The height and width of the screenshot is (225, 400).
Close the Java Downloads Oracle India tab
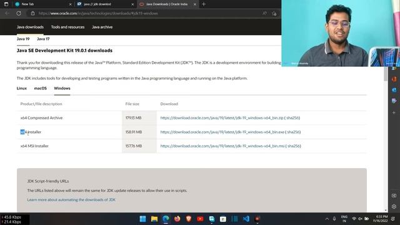point(195,4)
